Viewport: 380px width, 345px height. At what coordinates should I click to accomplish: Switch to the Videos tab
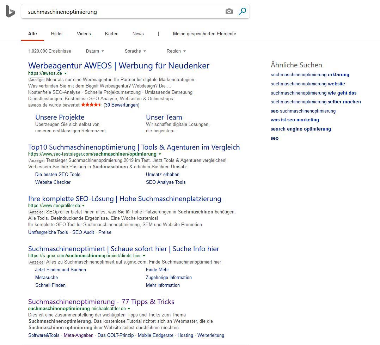[x=84, y=34]
